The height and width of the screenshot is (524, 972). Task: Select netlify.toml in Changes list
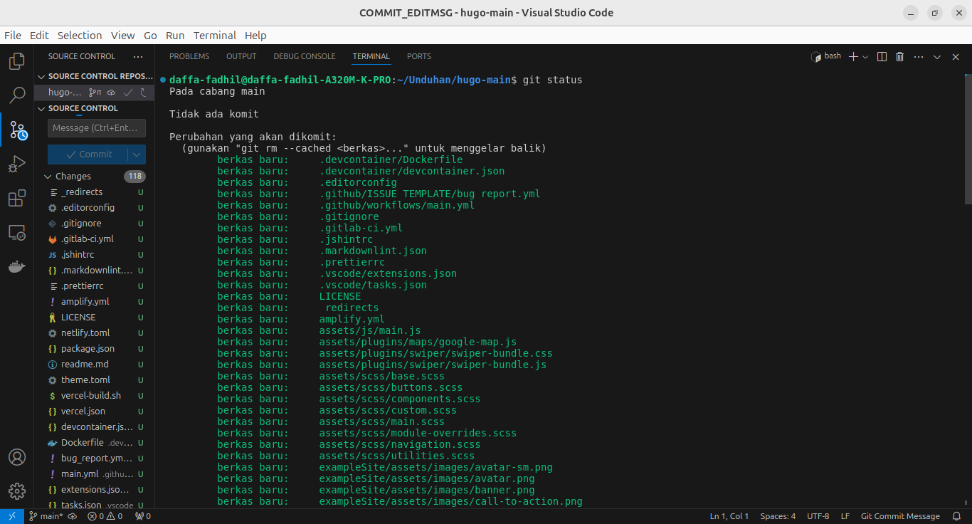click(95, 333)
